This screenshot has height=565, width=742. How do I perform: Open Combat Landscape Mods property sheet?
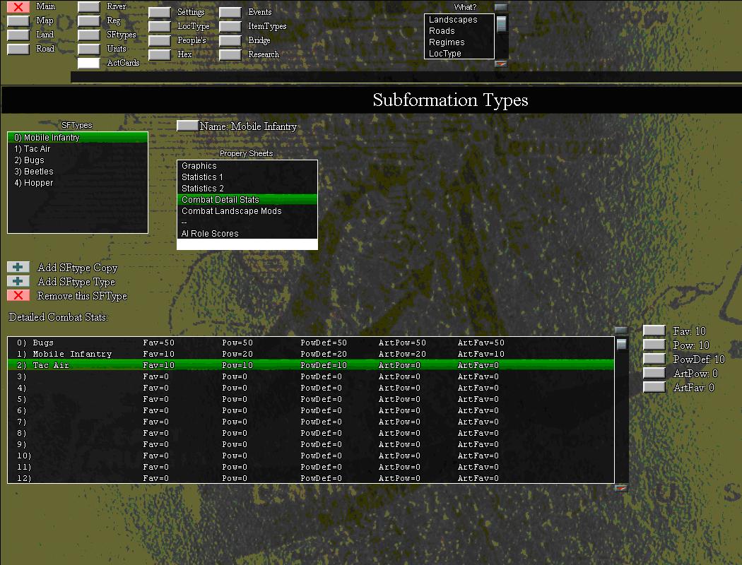point(247,211)
